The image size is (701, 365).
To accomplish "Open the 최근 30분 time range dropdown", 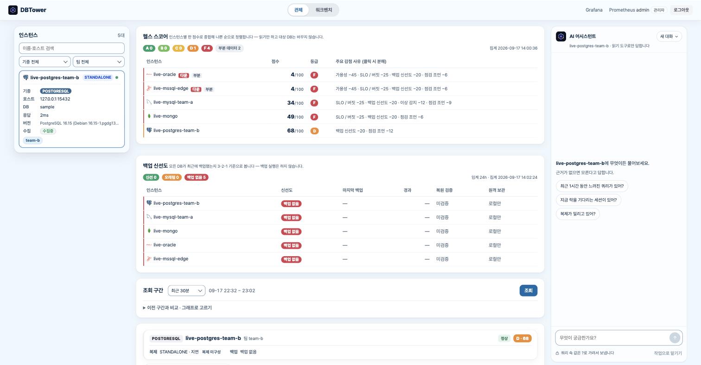I will point(186,290).
